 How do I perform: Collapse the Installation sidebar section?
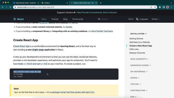click(x=138, y=34)
